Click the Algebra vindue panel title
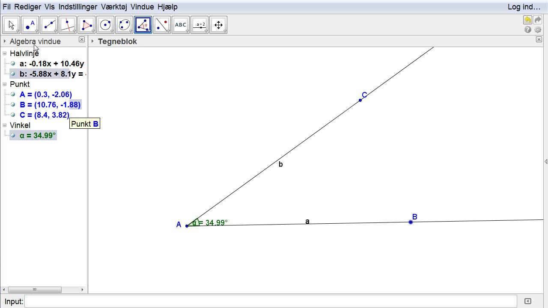 (x=35, y=41)
